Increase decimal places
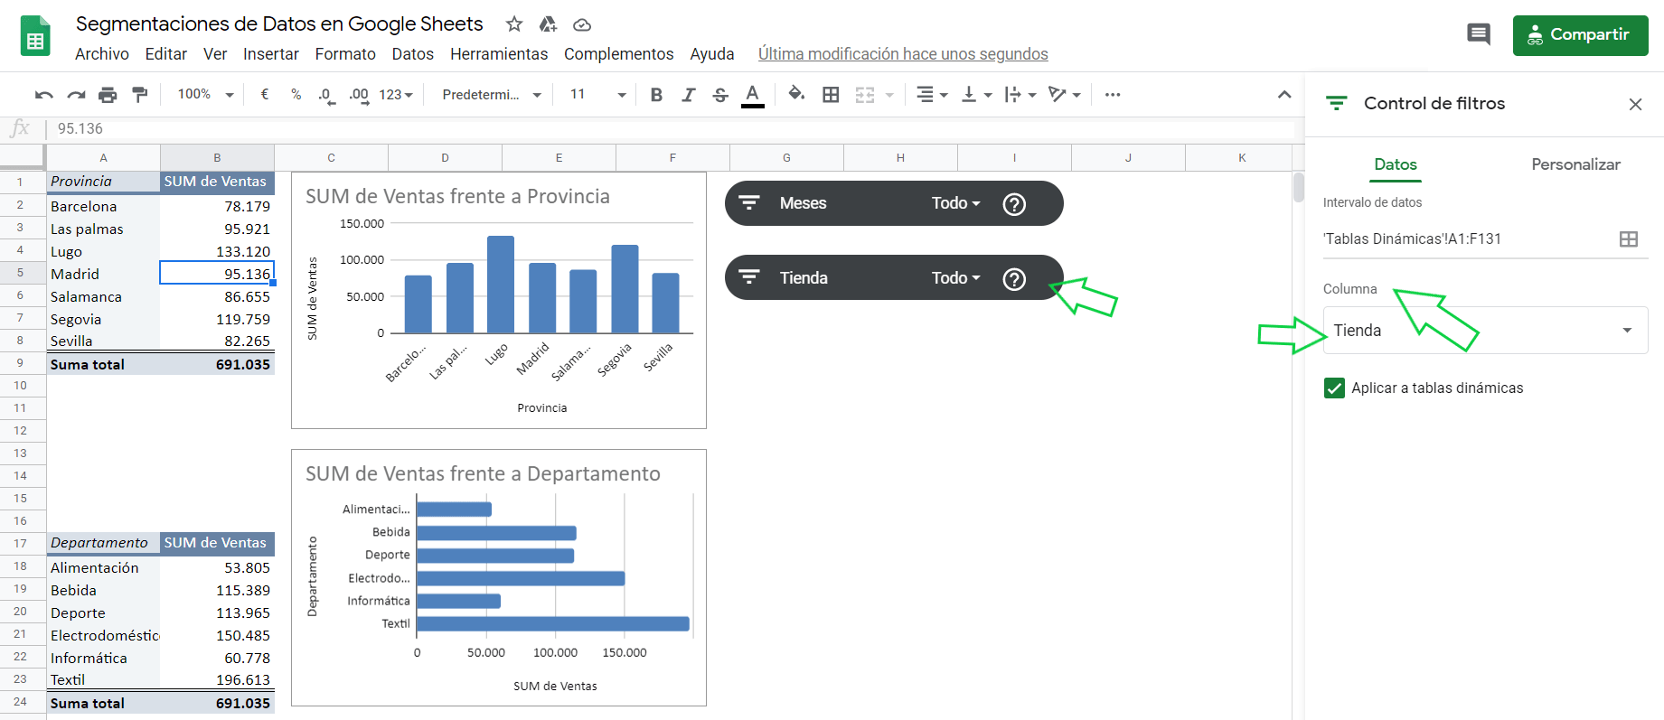 point(359,95)
